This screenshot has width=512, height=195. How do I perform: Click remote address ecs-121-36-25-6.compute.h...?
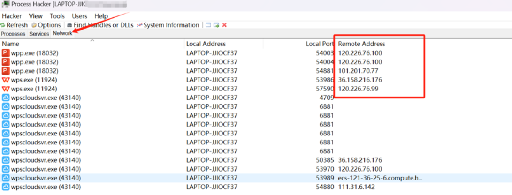click(x=381, y=178)
